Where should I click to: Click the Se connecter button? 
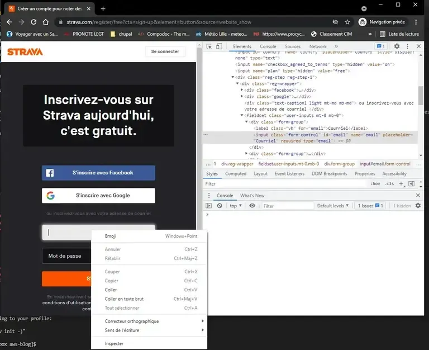click(165, 51)
